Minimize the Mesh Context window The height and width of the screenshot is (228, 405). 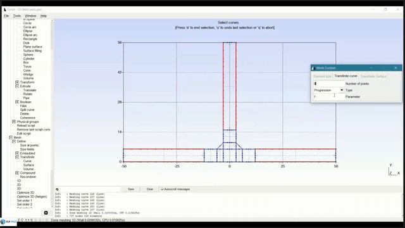(371, 68)
